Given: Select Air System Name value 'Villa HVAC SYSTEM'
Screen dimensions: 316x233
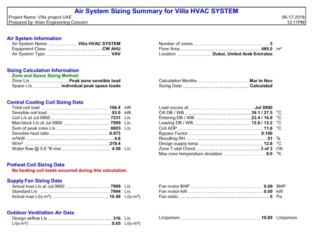Looking at the screenshot, I should click(x=99, y=44).
